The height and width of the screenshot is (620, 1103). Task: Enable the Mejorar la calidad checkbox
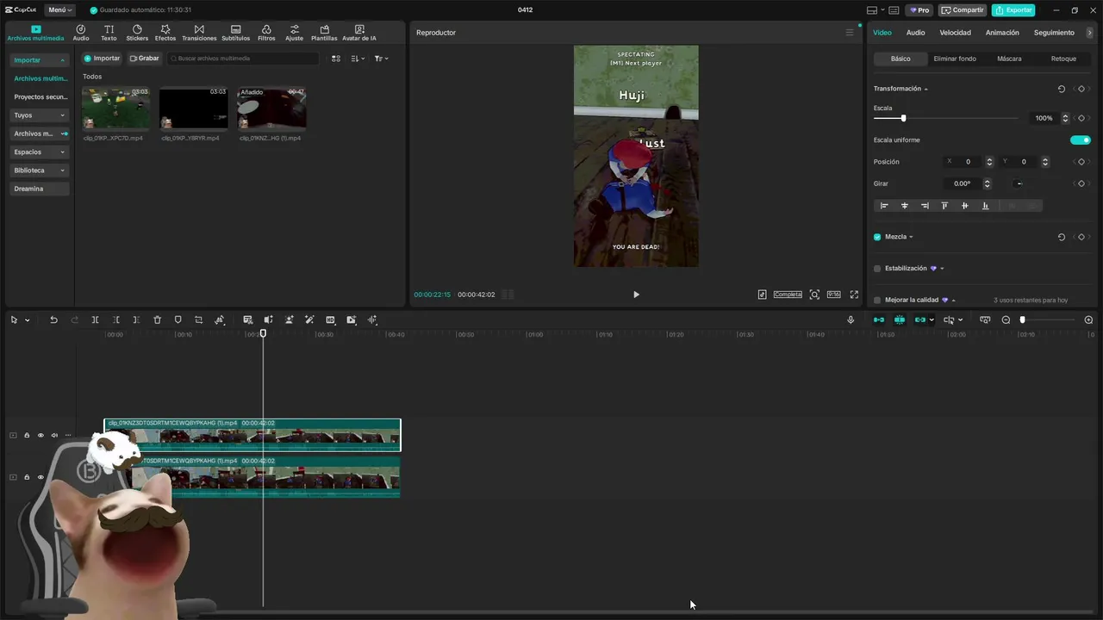point(877,301)
